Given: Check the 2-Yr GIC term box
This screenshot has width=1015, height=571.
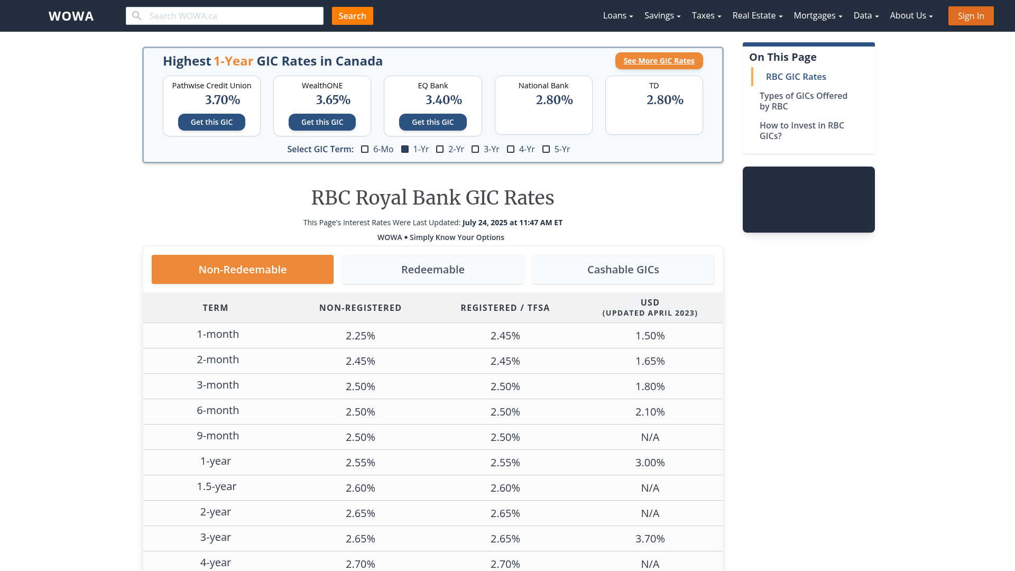Looking at the screenshot, I should point(440,149).
